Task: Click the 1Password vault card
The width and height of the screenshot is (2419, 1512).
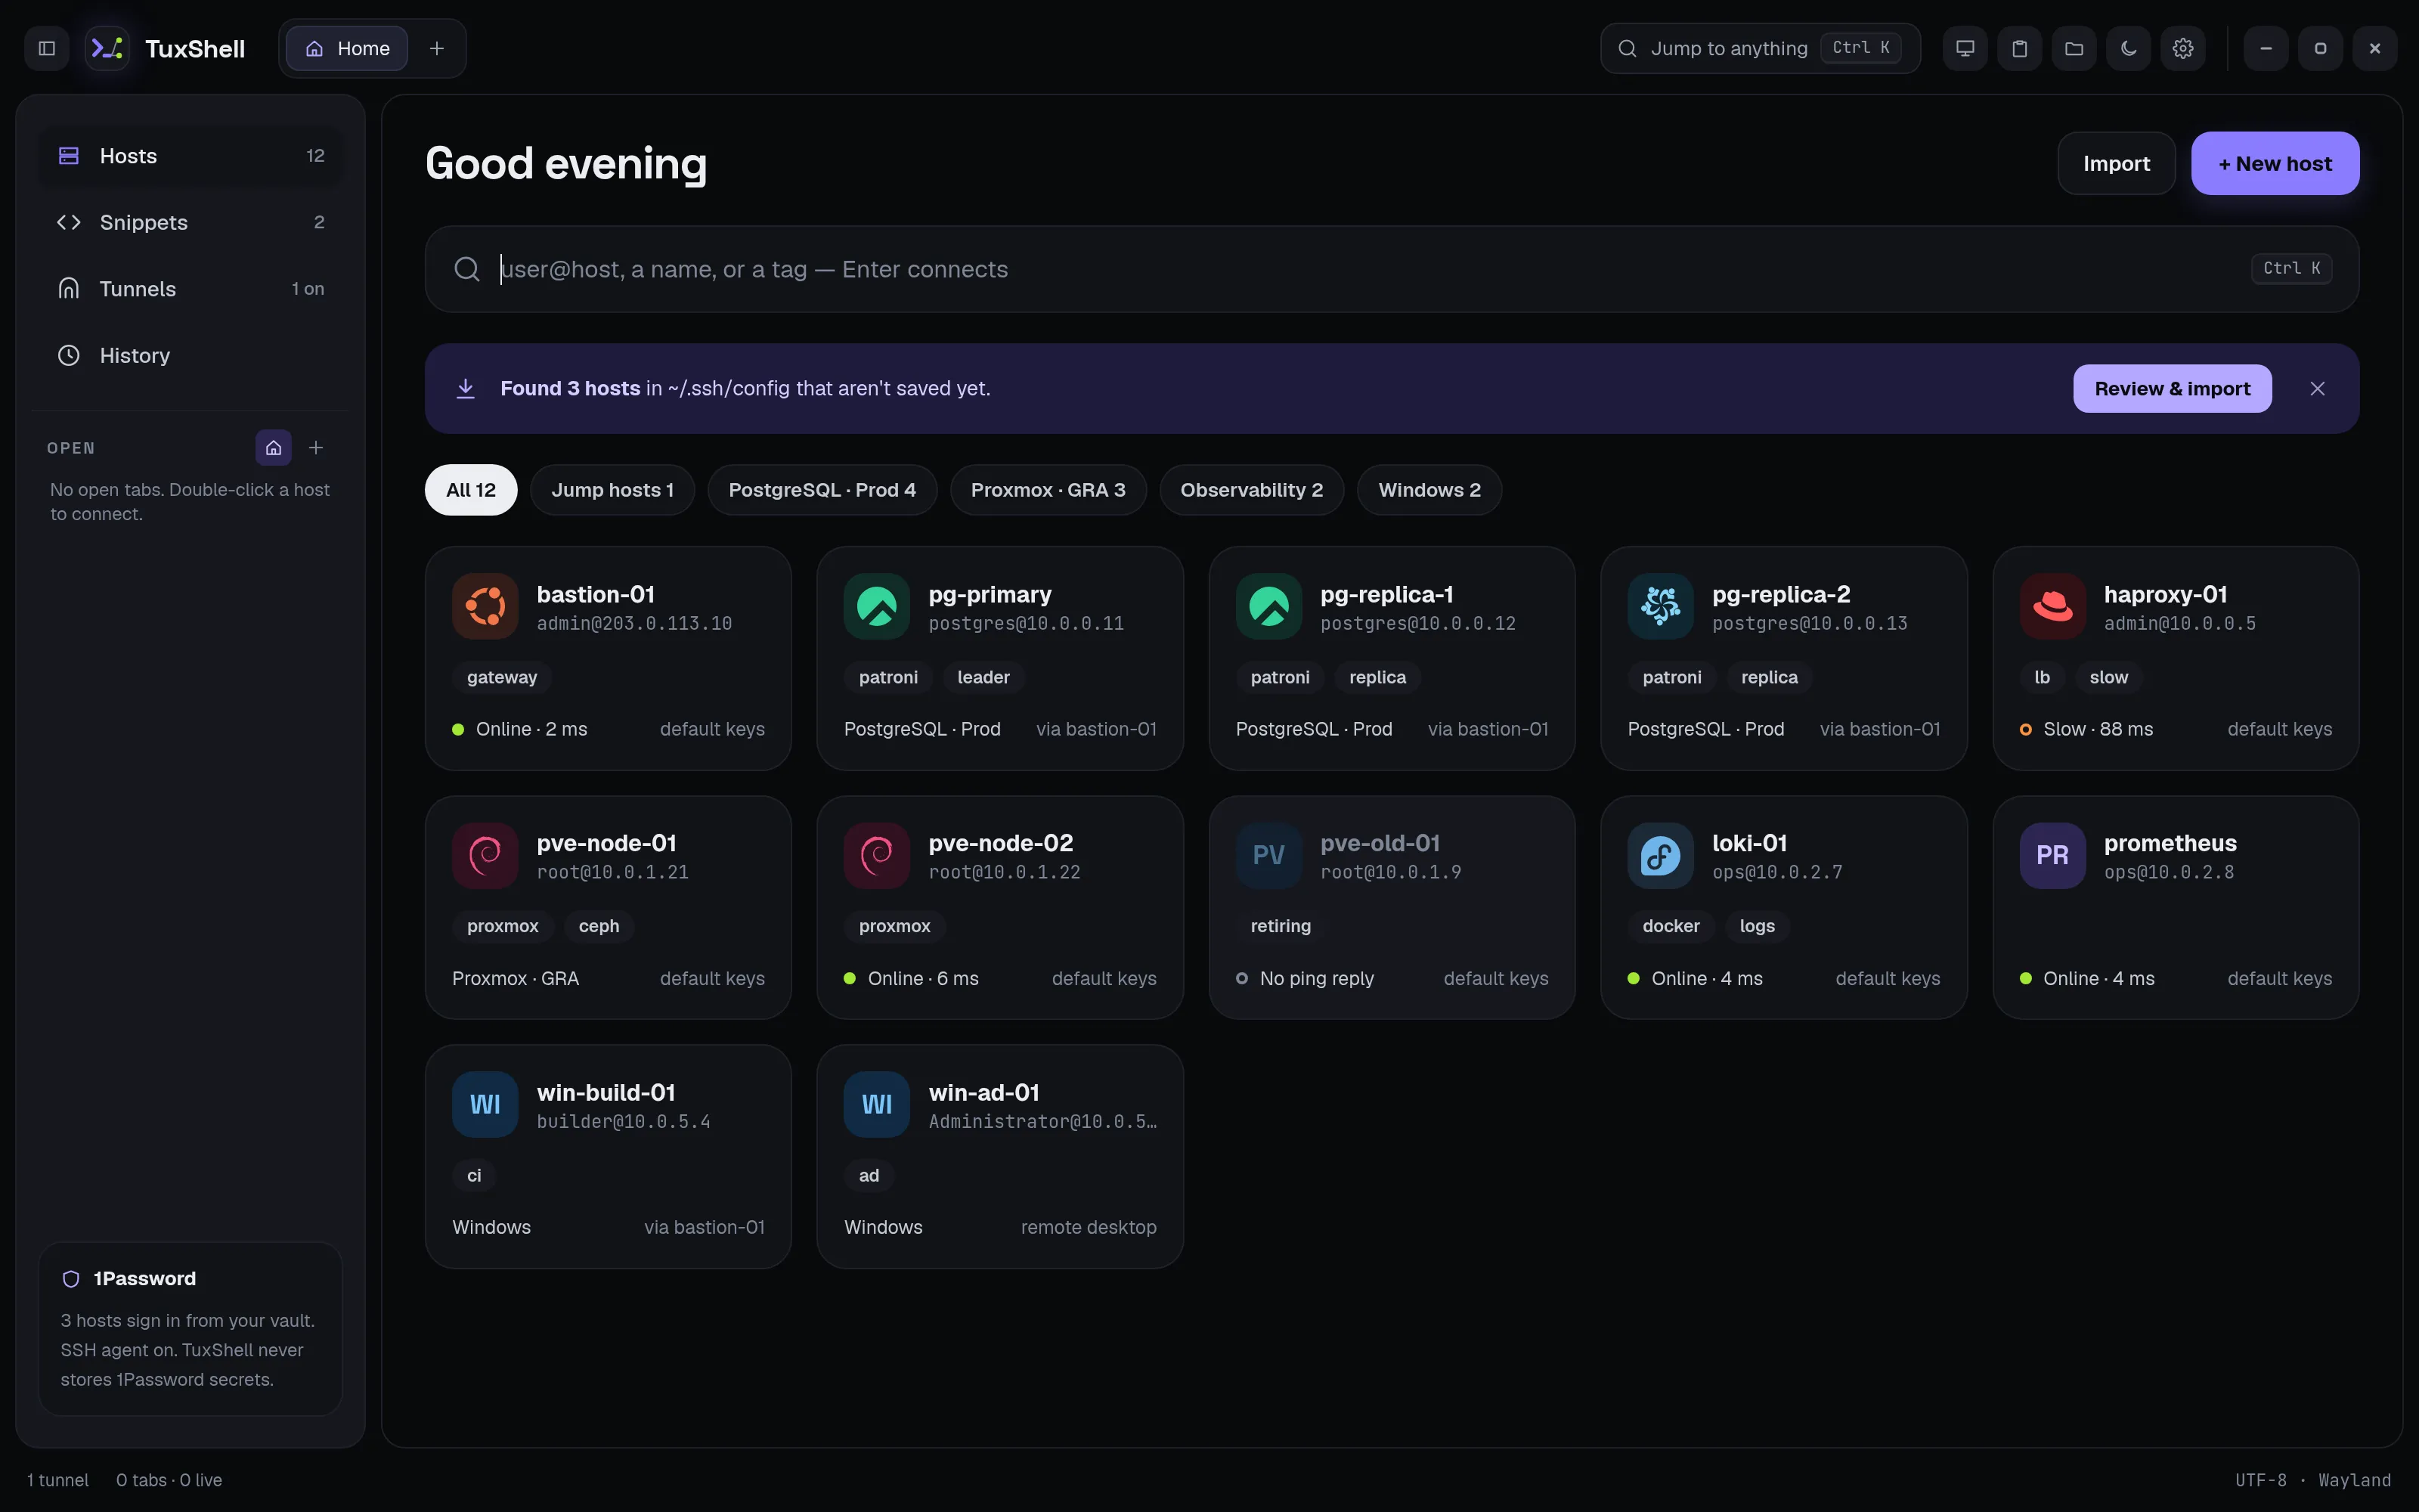Action: click(x=190, y=1328)
